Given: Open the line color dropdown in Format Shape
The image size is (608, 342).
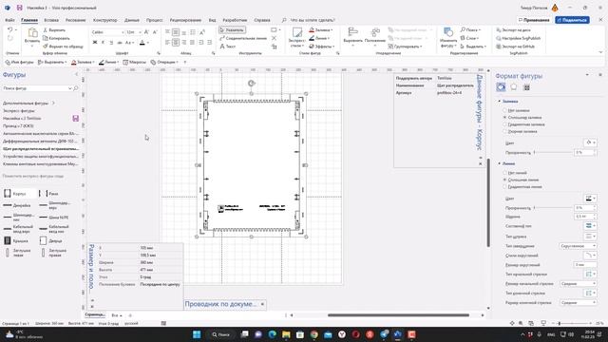Looking at the screenshot, I should (x=590, y=199).
